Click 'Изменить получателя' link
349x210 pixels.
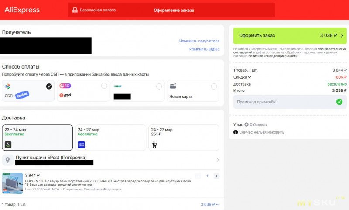(199, 41)
